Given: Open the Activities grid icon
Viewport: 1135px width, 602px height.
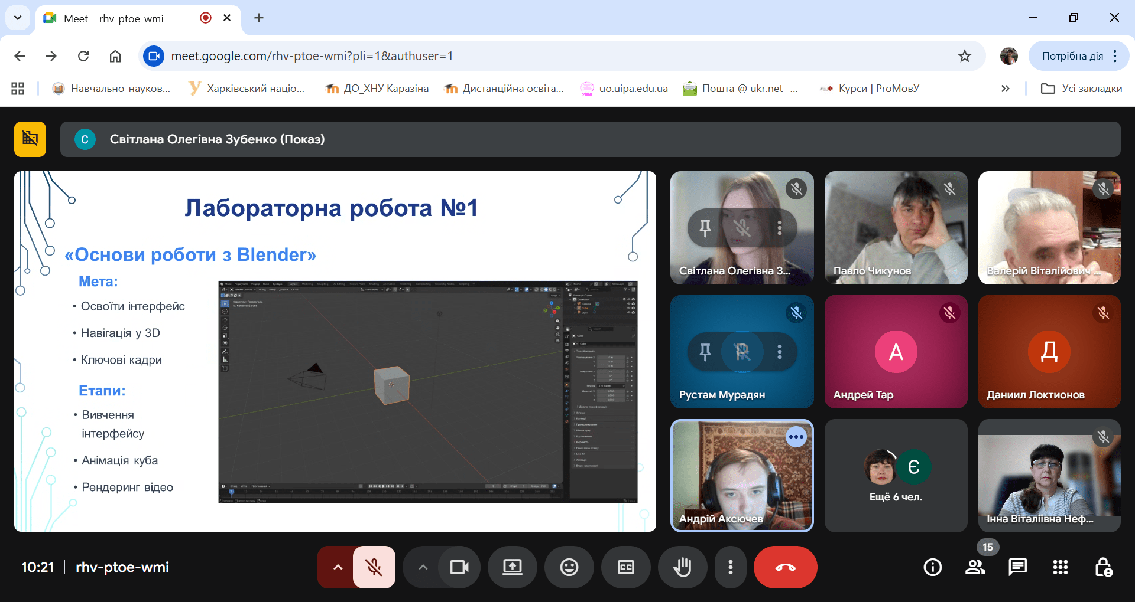Looking at the screenshot, I should pyautogui.click(x=1060, y=567).
